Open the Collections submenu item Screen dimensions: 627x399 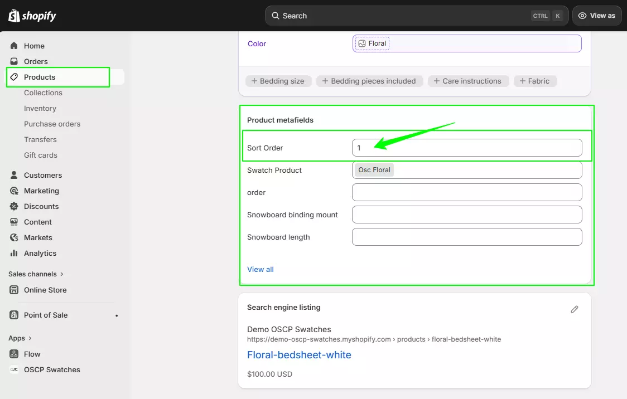click(x=43, y=93)
